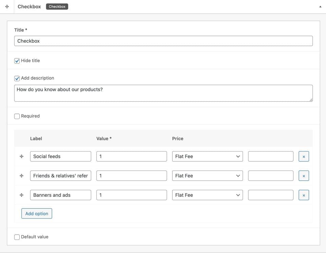Remove the Social feeds option with X

(304, 156)
